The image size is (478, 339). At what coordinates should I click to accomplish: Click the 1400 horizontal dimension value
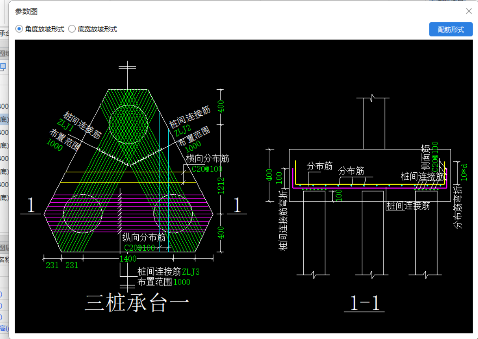[x=128, y=259]
